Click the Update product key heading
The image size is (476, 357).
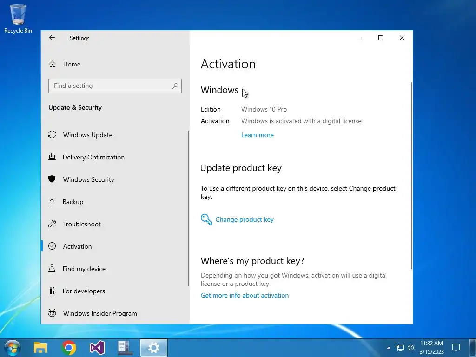tap(241, 168)
